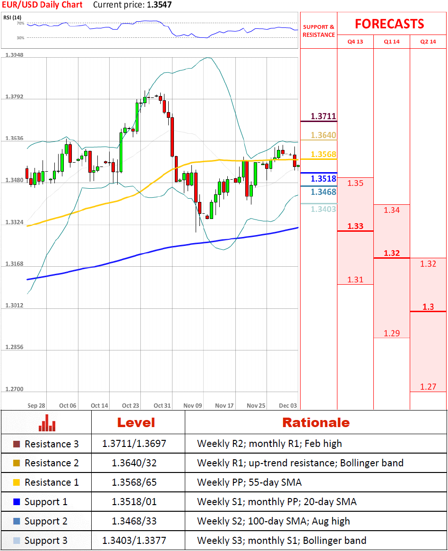Click the Dec 03 date axis label
The height and width of the screenshot is (551, 448).
click(288, 405)
